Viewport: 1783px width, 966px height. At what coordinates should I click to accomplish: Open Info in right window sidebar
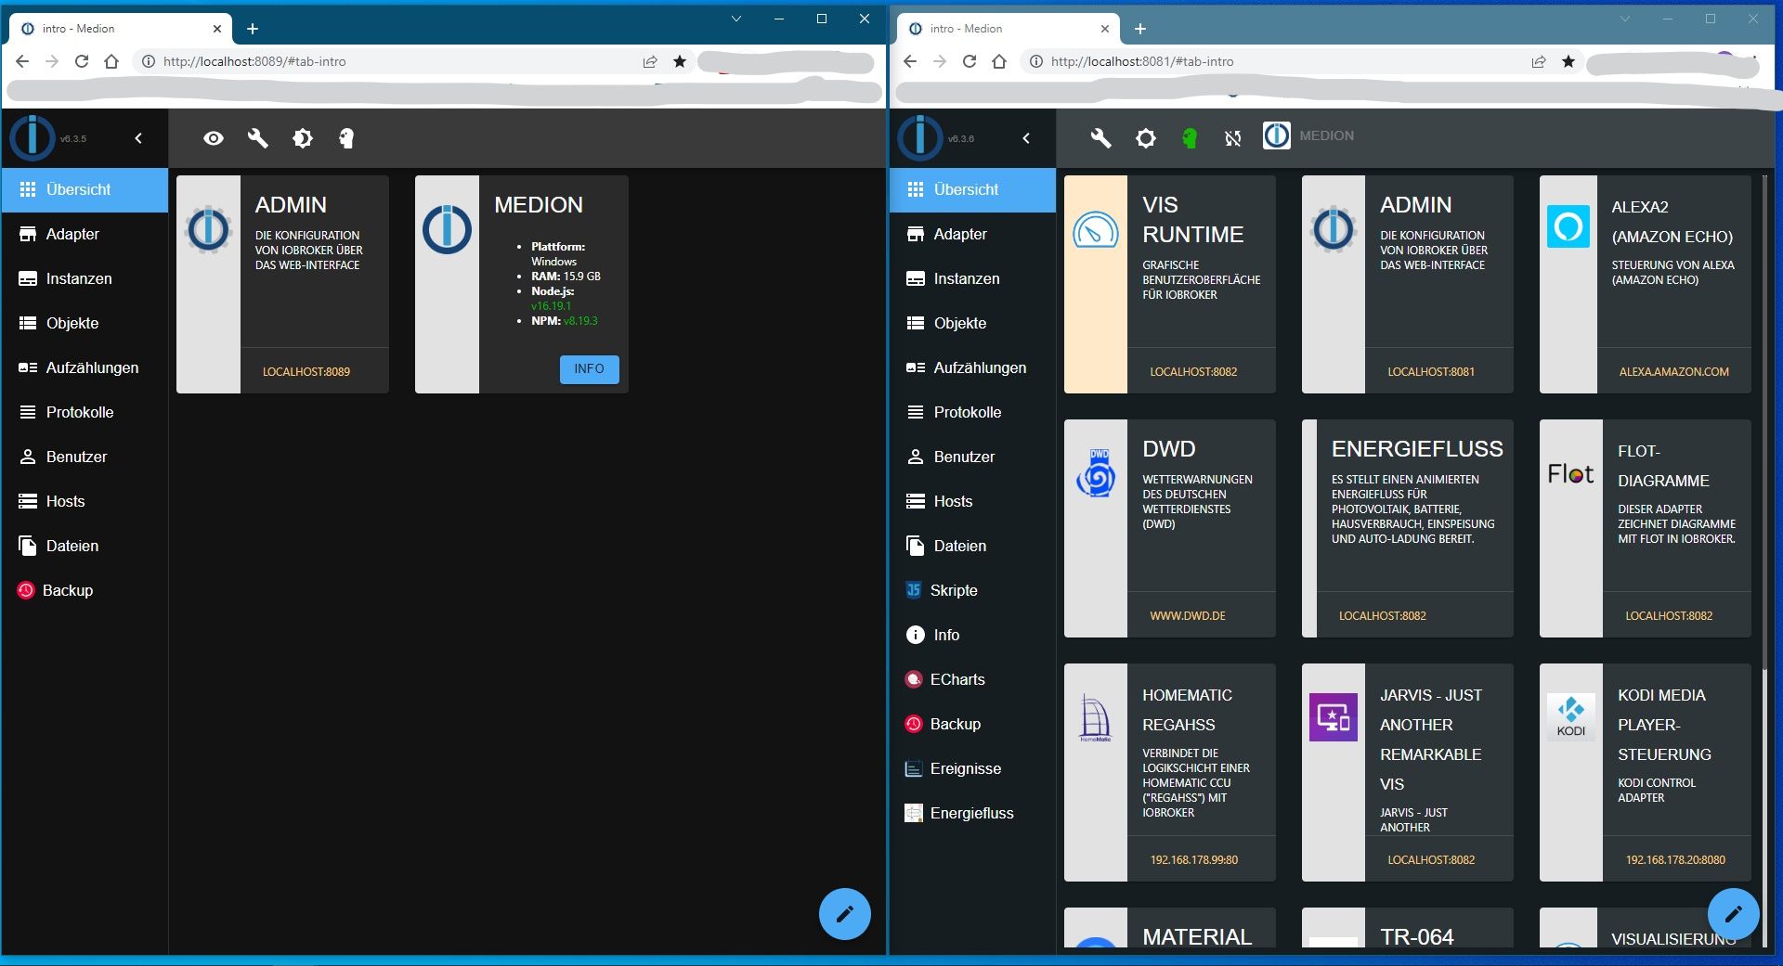point(972,635)
